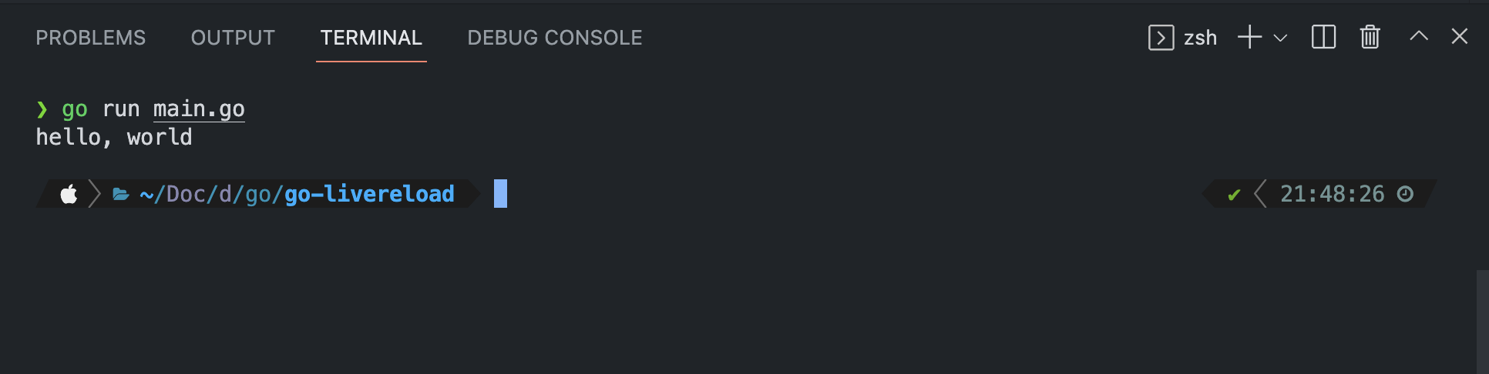
Task: Kill terminal using the trash icon
Action: (x=1370, y=38)
